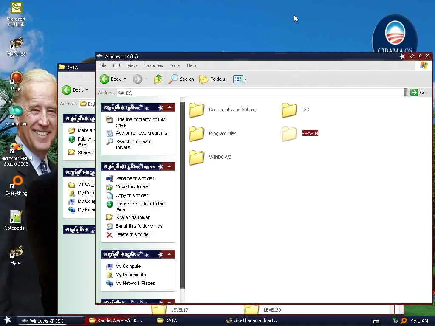Open the Microsoft Outlook desktop icon
Screen dimensions: 435x326
[16, 14]
